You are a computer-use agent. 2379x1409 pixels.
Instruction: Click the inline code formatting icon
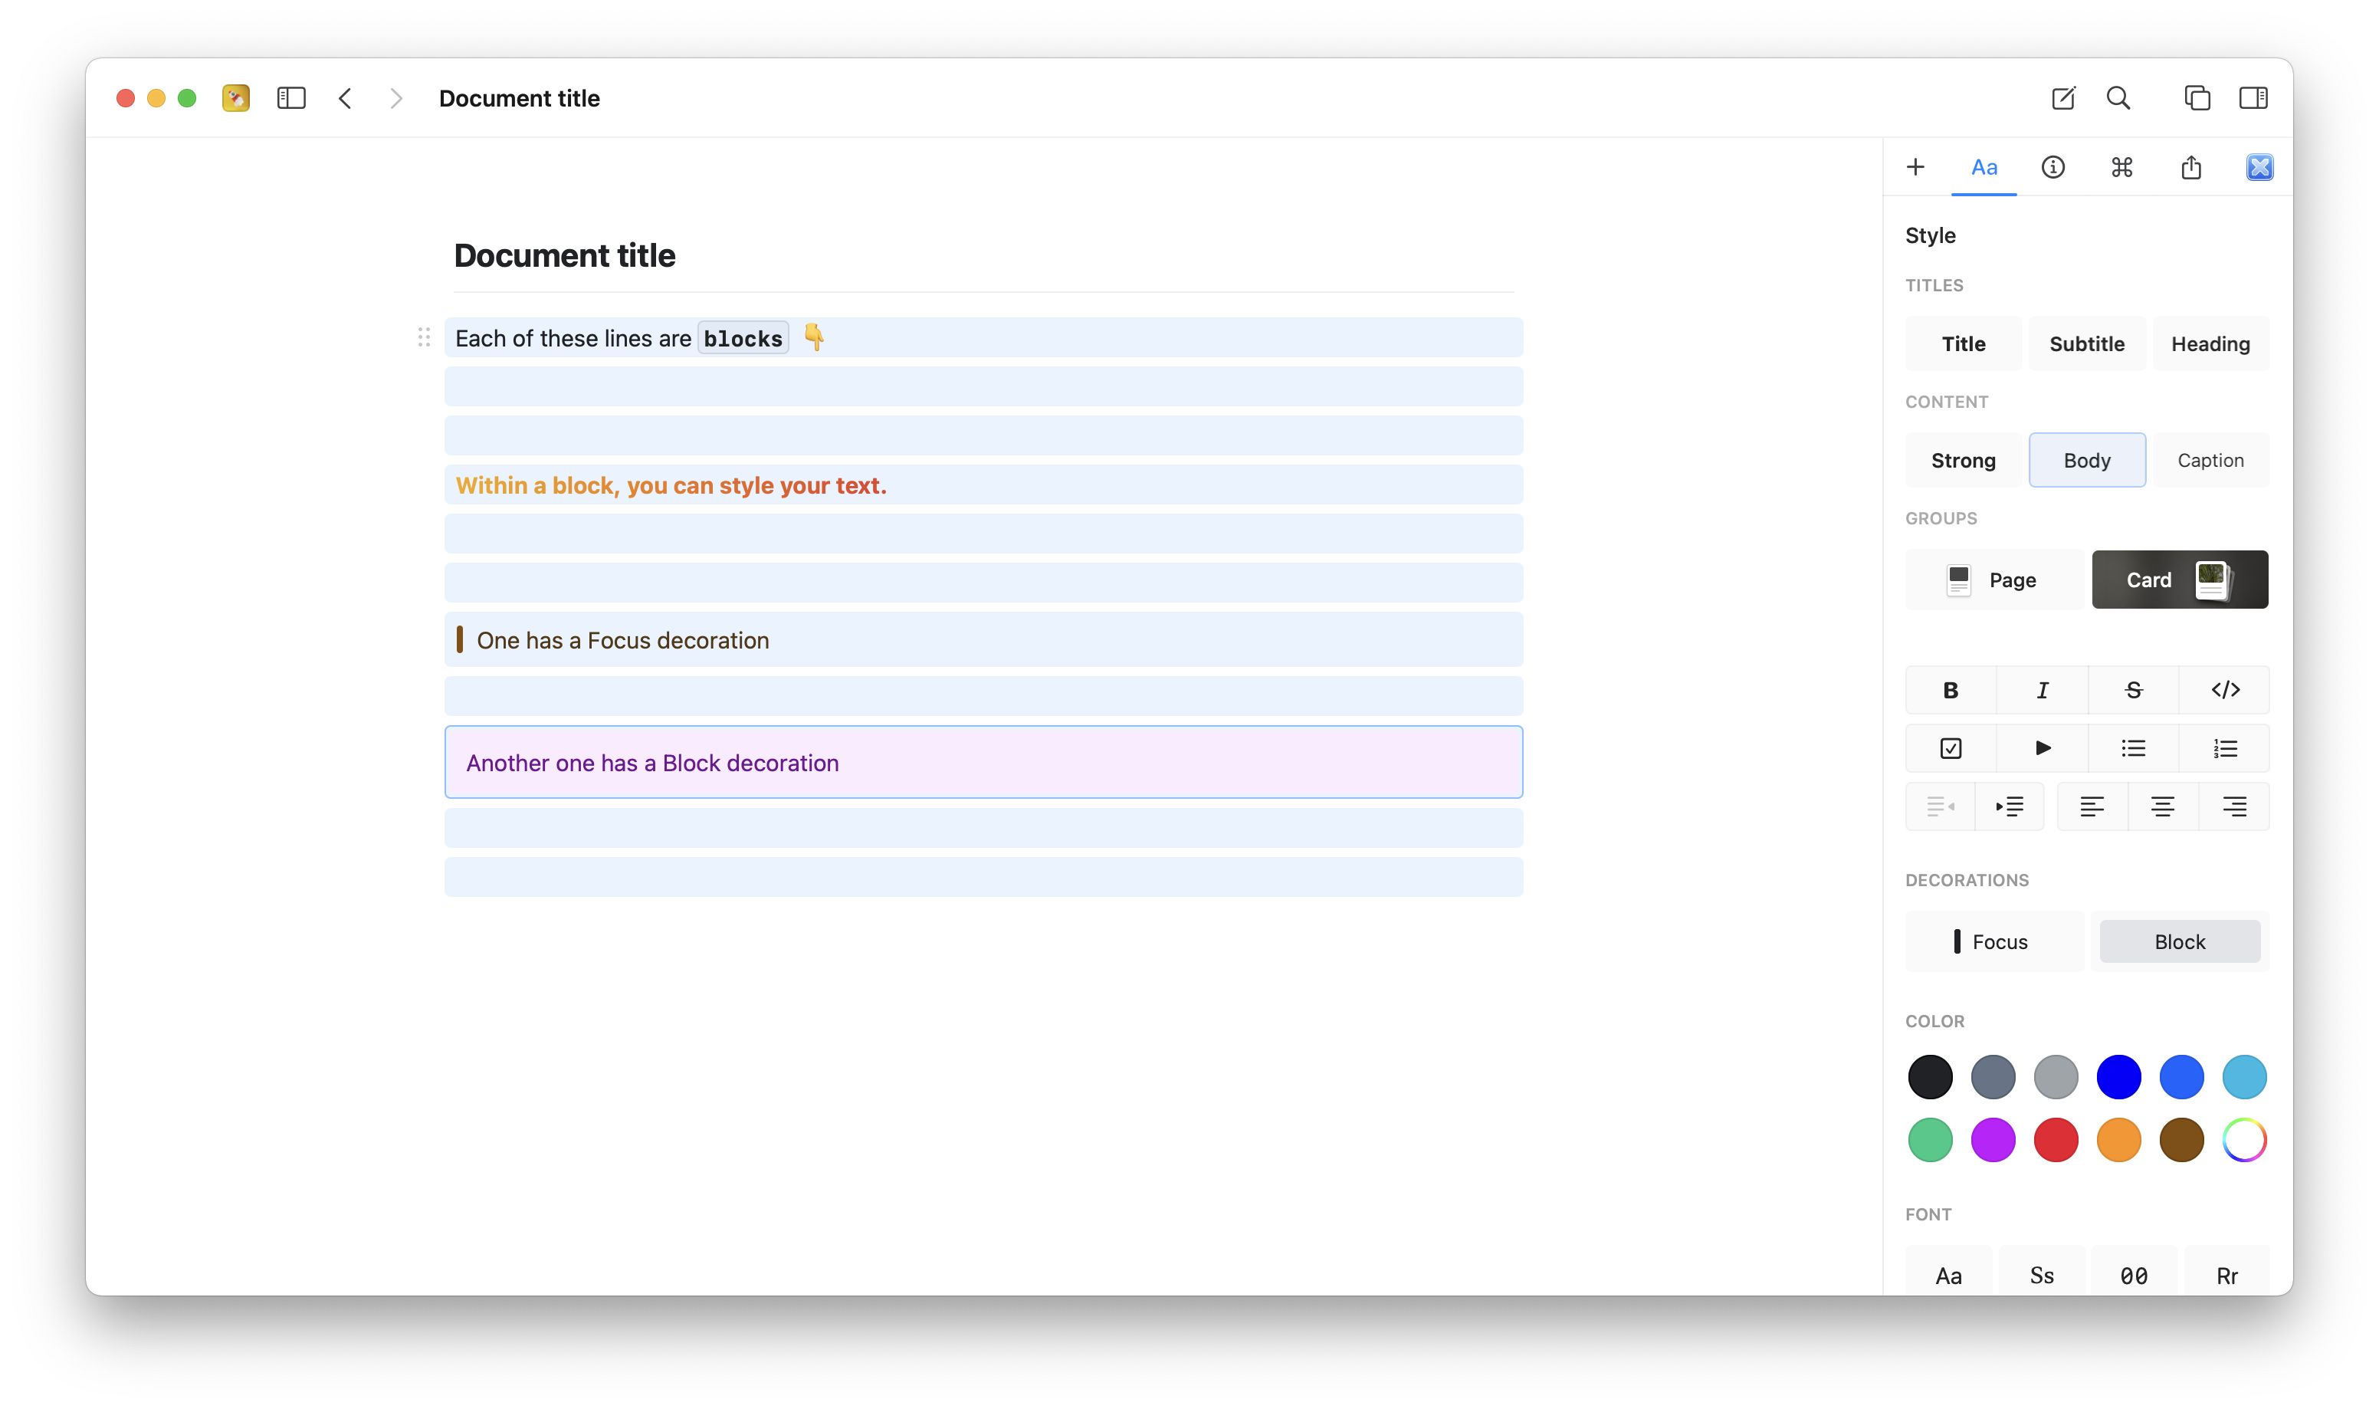pyautogui.click(x=2224, y=690)
